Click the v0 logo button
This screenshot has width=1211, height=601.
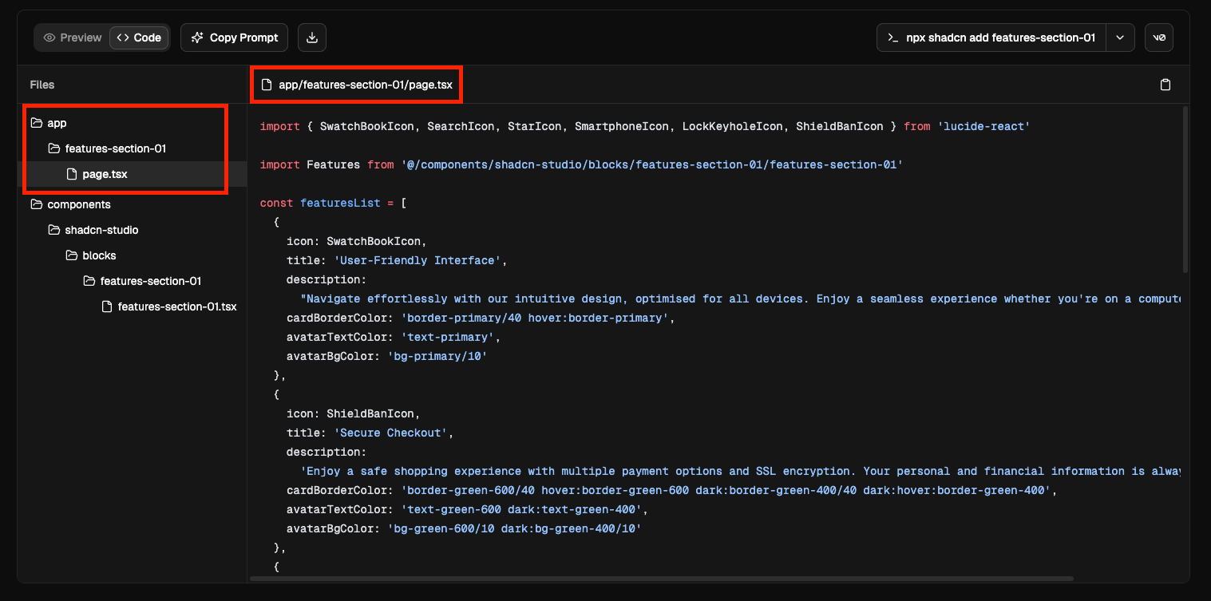tap(1159, 38)
